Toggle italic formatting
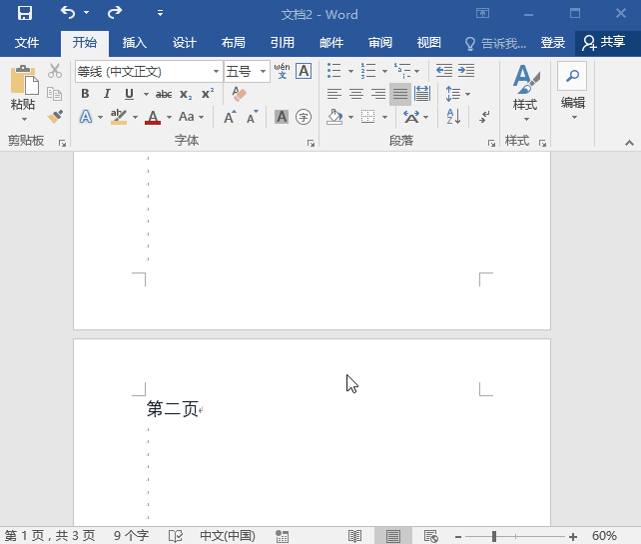 pos(107,94)
